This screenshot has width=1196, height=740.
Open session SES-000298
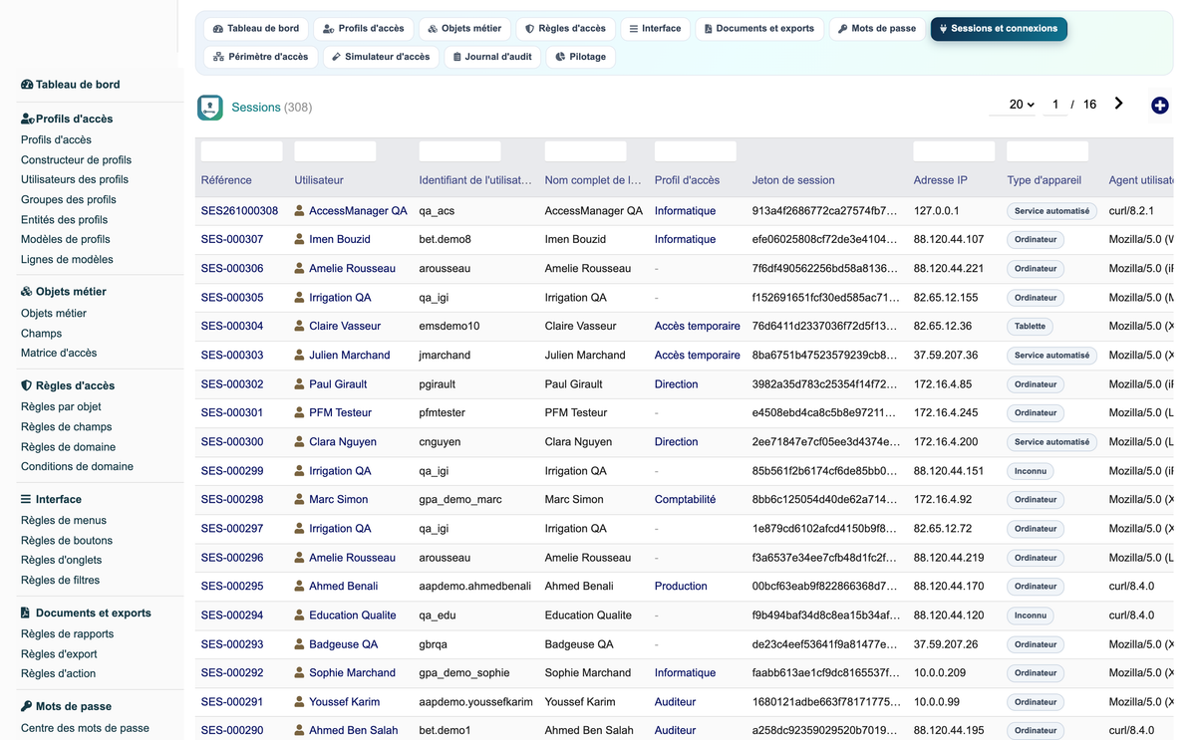(x=232, y=499)
